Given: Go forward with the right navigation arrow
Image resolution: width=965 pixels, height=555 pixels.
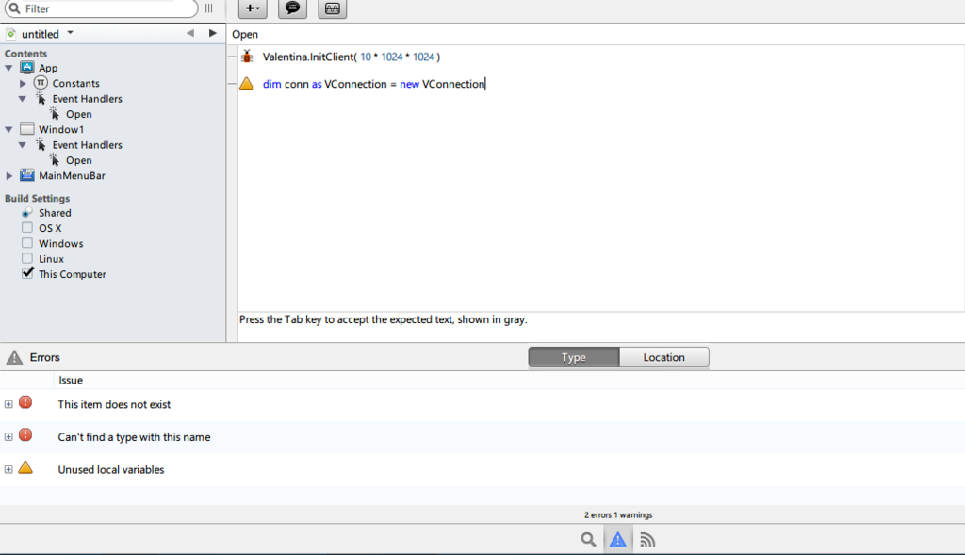Looking at the screenshot, I should 212,33.
